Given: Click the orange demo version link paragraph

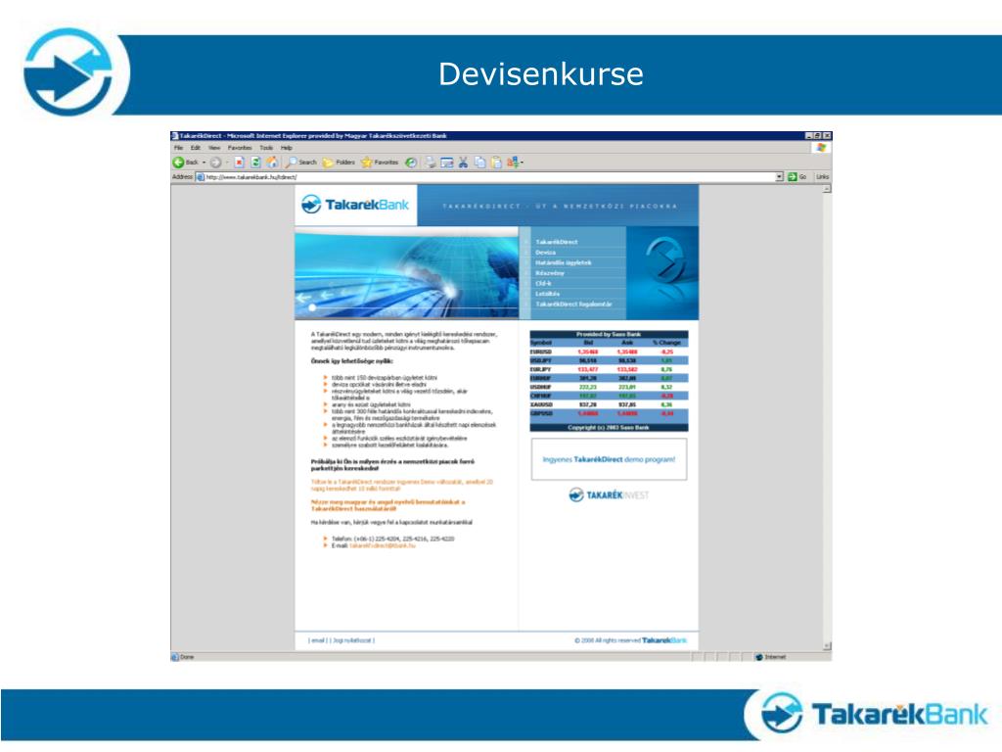Looking at the screenshot, I should [x=402, y=485].
